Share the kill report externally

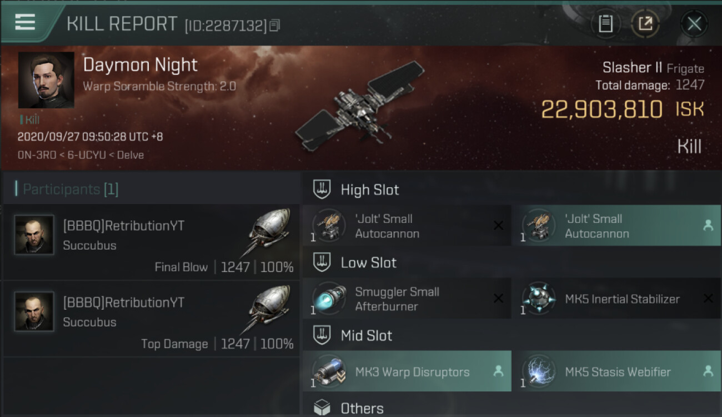(645, 23)
